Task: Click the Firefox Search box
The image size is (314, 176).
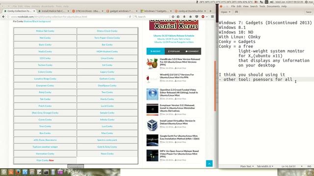Action: pos(152,17)
